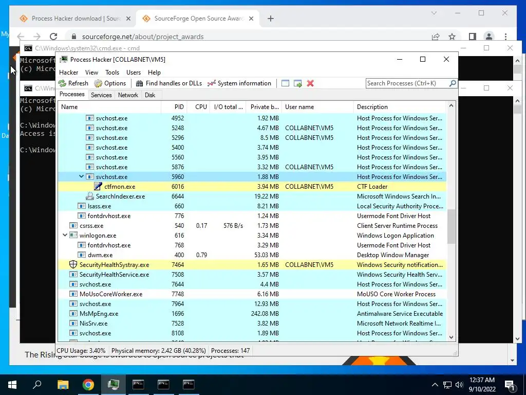Viewport: 526px width, 395px height.
Task: Click the MsMpEng.exe process icon
Action: tap(73, 314)
